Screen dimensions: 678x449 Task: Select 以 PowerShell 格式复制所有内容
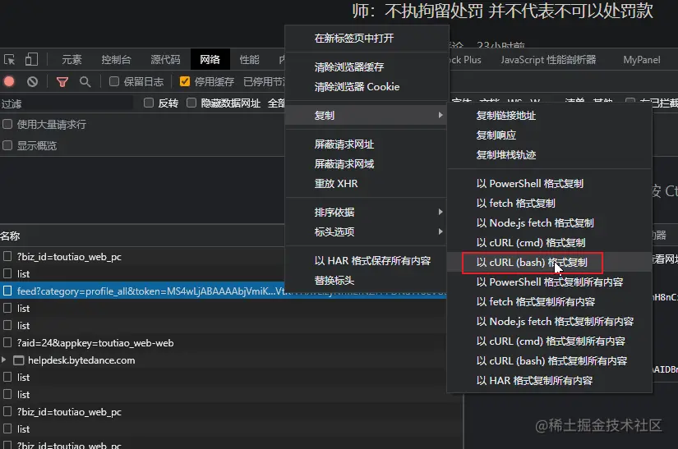tap(549, 282)
